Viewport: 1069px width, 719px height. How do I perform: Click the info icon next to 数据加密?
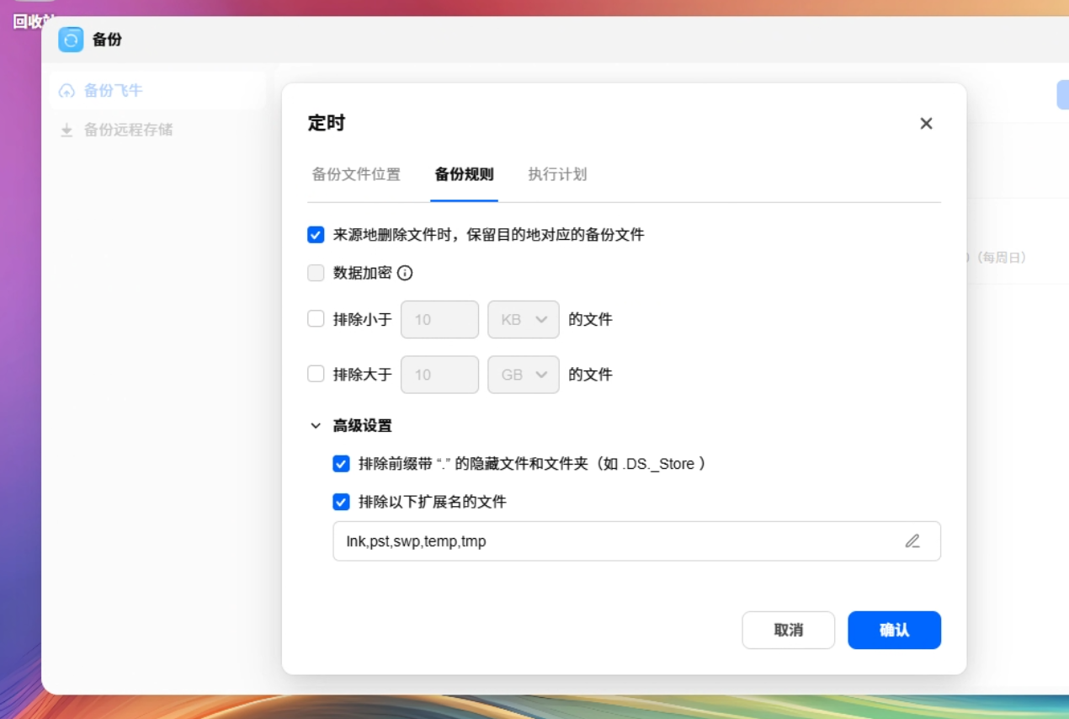405,273
